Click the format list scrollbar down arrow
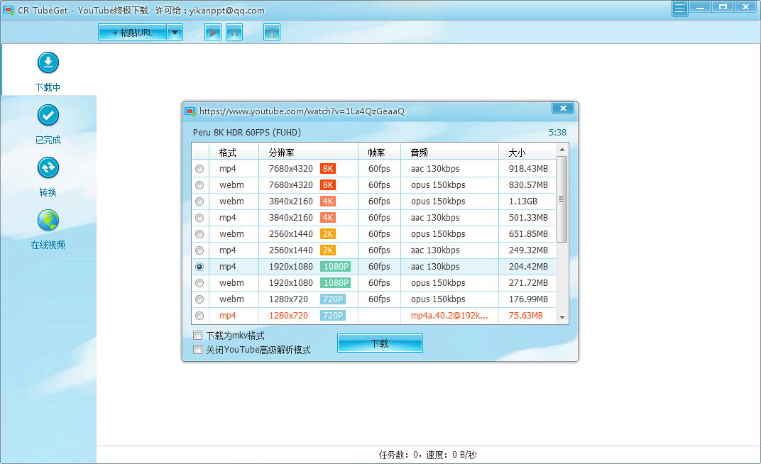This screenshot has height=464, width=761. 562,318
